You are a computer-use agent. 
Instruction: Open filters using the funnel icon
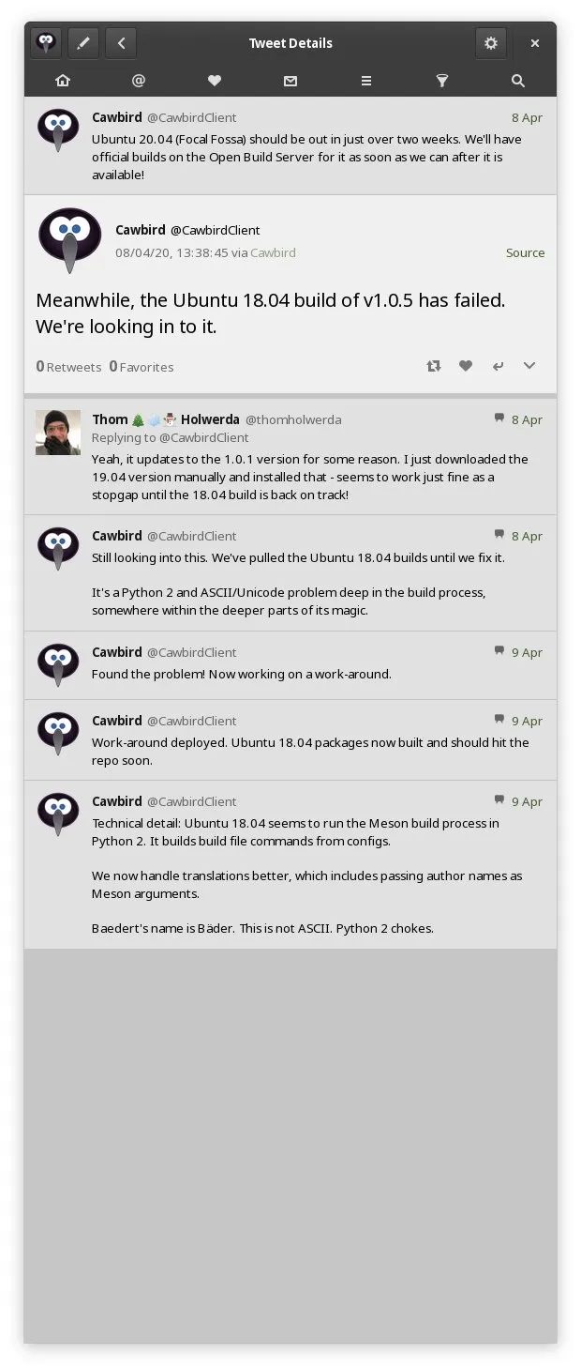point(441,81)
